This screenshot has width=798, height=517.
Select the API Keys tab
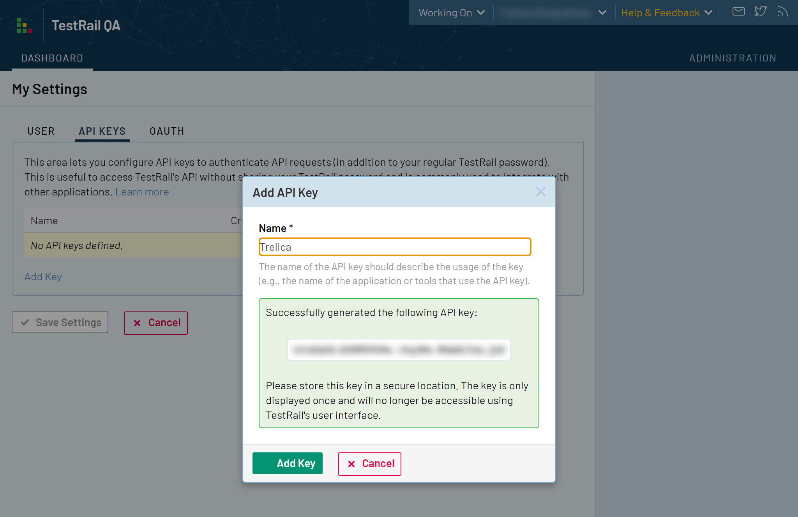tap(102, 131)
